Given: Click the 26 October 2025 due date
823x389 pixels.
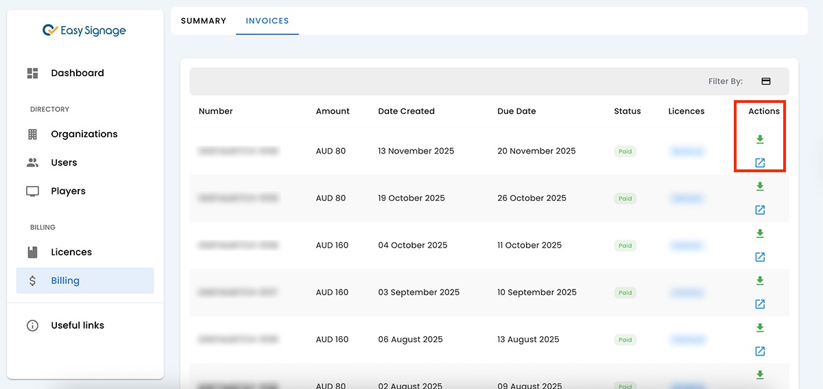Looking at the screenshot, I should 532,198.
